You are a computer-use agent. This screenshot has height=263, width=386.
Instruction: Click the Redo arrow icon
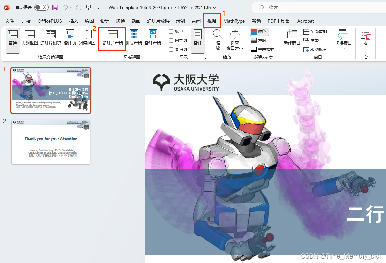pyautogui.click(x=78, y=7)
